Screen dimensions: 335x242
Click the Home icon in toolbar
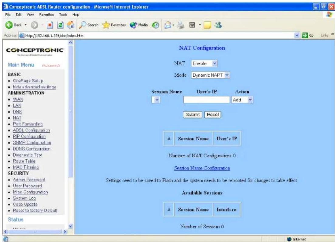coord(70,25)
